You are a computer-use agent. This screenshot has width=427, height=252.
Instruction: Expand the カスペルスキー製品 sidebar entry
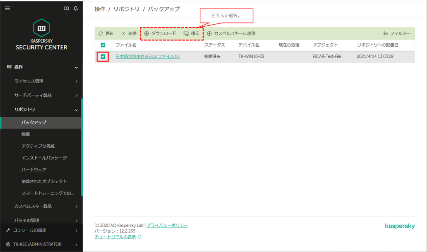point(76,206)
